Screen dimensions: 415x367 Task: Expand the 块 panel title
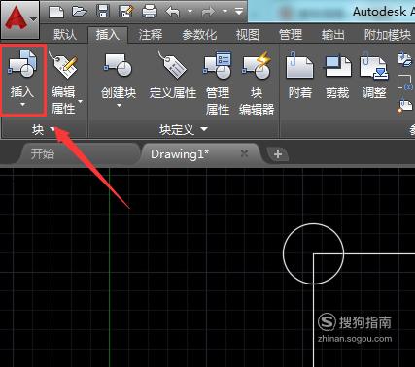pos(44,130)
